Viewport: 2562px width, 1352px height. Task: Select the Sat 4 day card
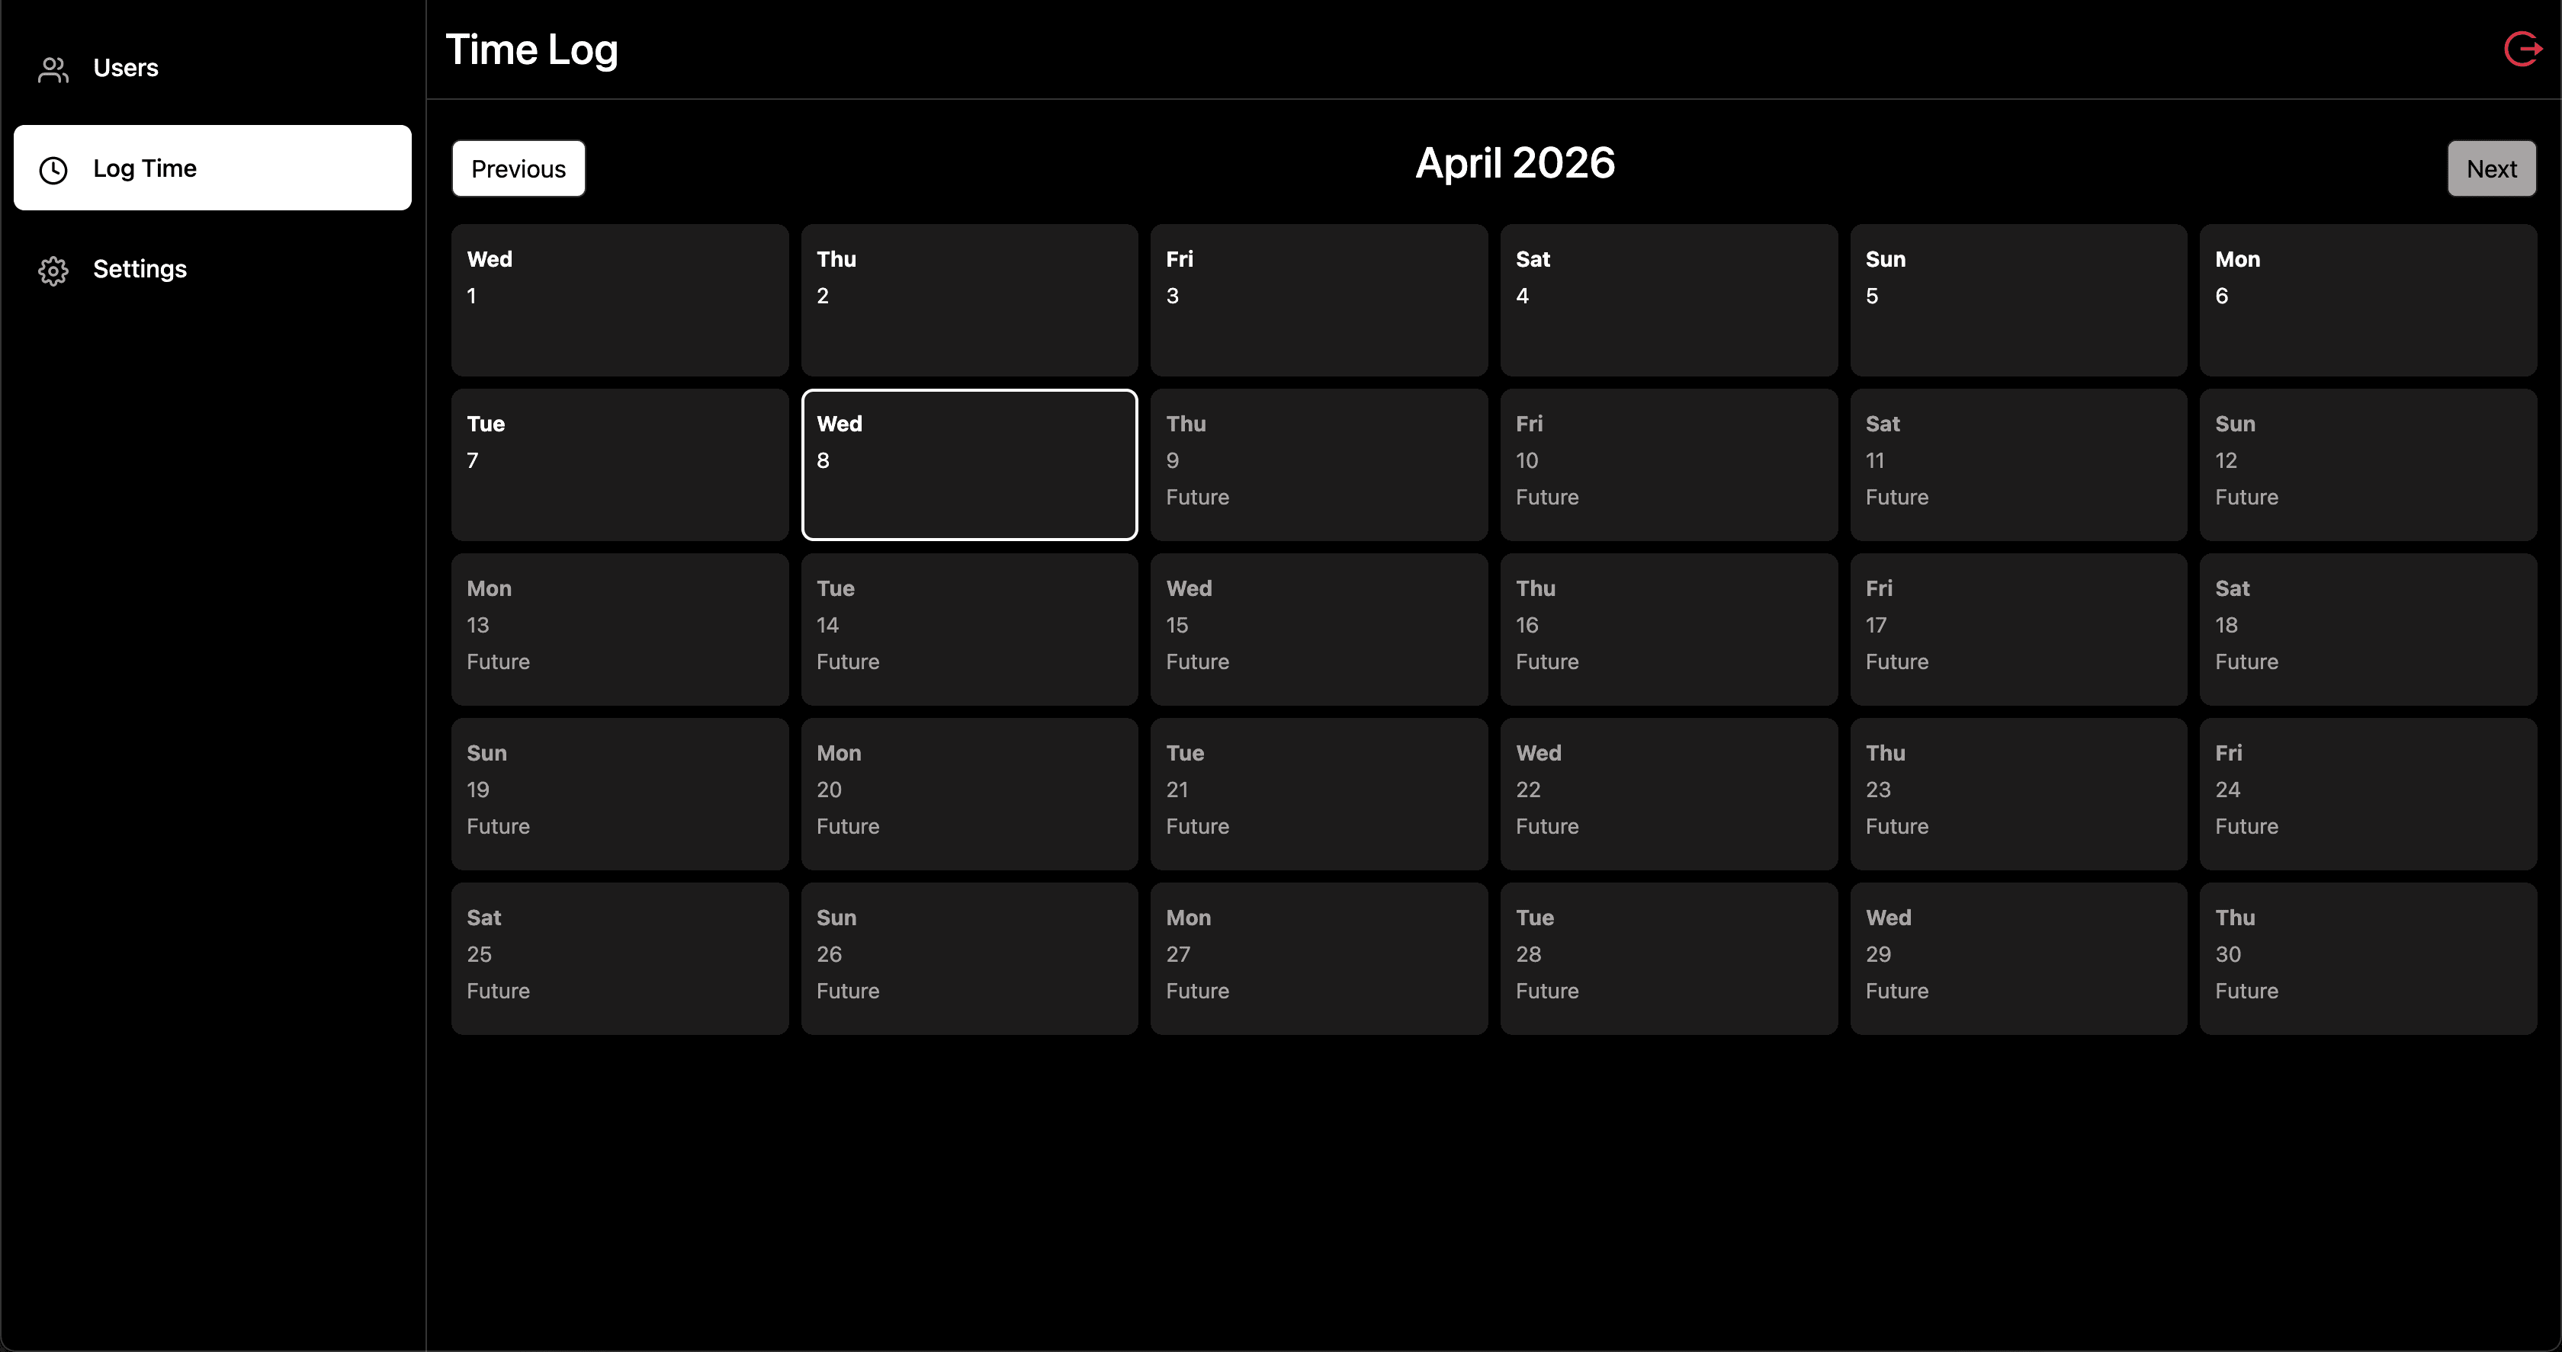[1669, 300]
